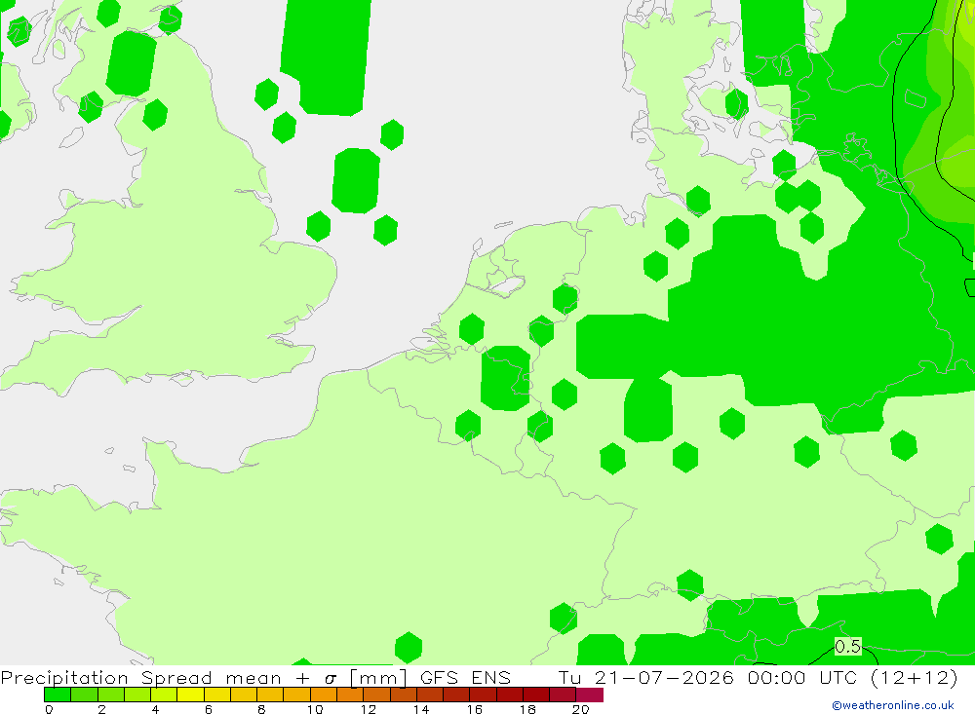Screen dimensions: 975x714
Task: Click the word "Spread" in the title
Action: pyautogui.click(x=176, y=678)
